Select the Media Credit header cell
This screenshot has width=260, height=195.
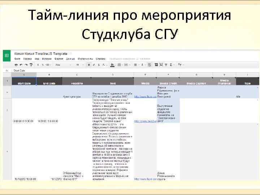click(x=168, y=81)
